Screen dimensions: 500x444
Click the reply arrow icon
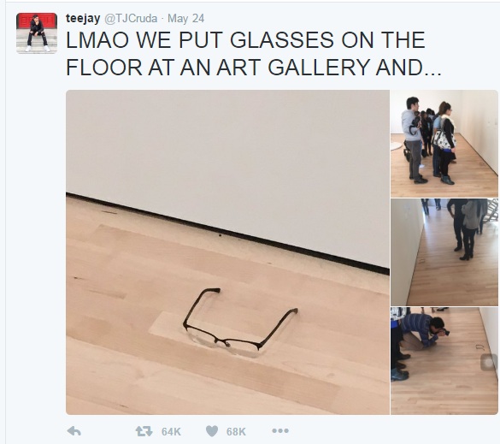74,431
